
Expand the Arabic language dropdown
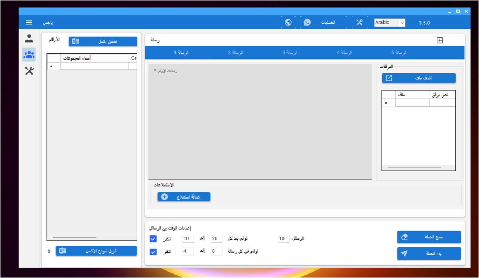coord(390,23)
